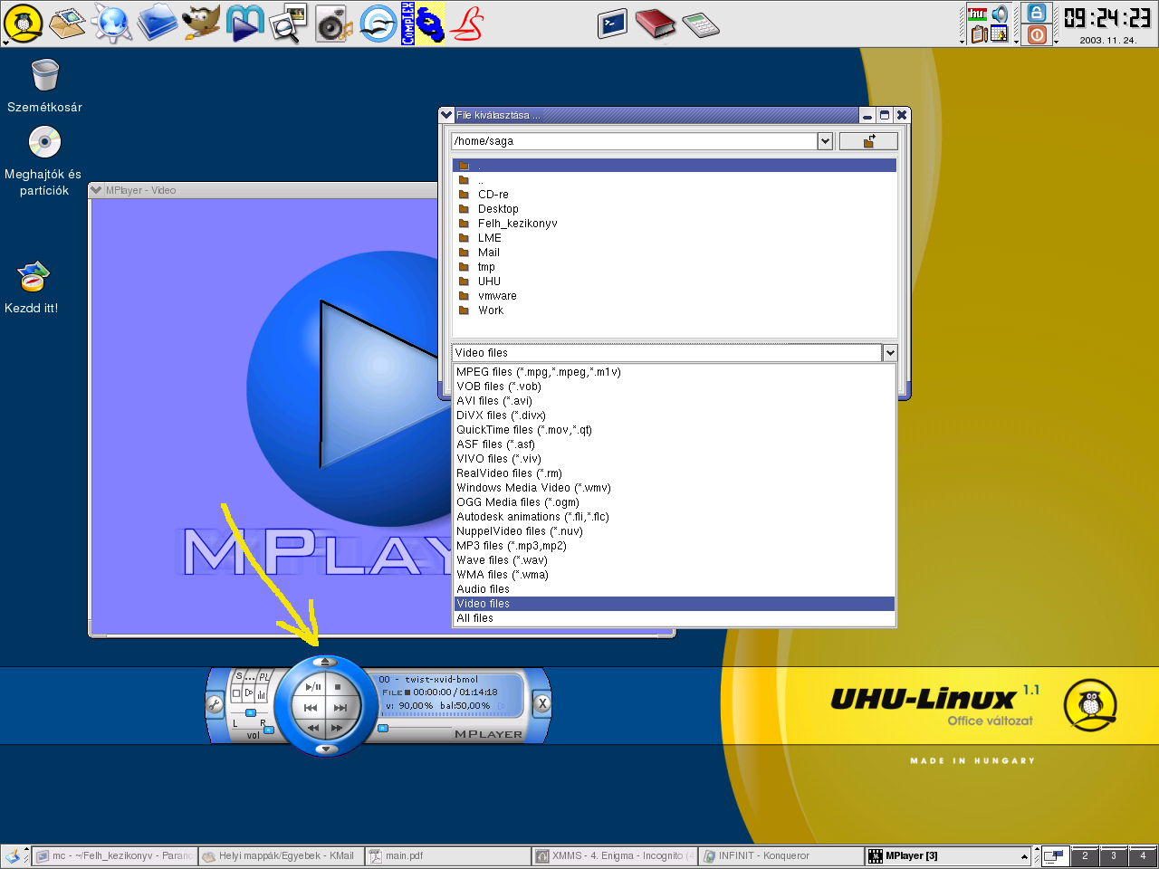Viewport: 1159px width, 869px height.
Task: Launch MPlayer from the top panel
Action: tap(244, 24)
